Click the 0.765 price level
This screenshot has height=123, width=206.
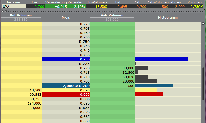pyautogui.click(x=85, y=28)
